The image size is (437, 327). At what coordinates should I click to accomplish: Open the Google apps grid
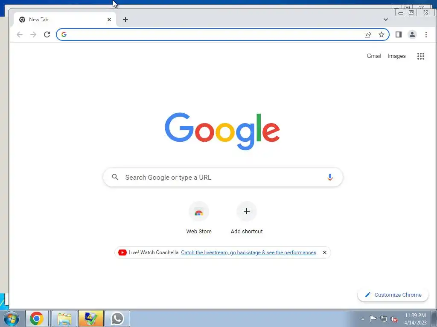pos(420,56)
